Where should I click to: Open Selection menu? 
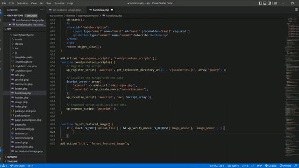click(x=22, y=3)
